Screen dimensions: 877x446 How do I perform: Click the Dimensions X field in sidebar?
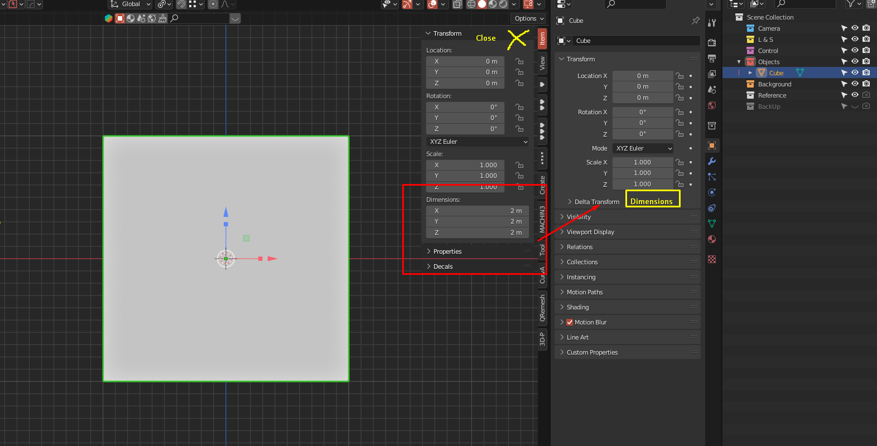478,211
